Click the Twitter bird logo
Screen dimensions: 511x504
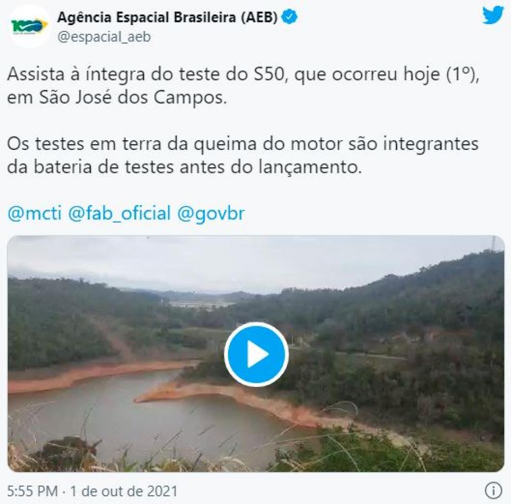pos(493,15)
